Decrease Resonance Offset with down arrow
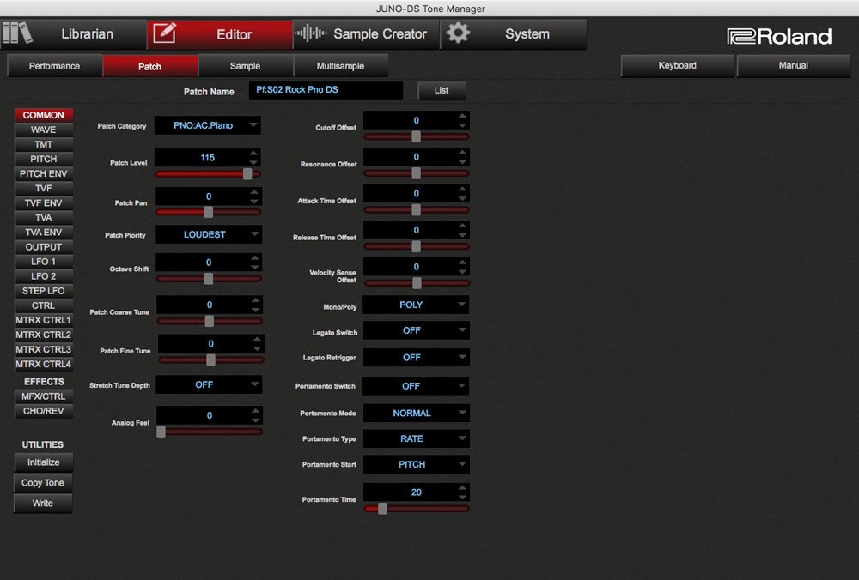Viewport: 859px width, 580px height. tap(463, 162)
